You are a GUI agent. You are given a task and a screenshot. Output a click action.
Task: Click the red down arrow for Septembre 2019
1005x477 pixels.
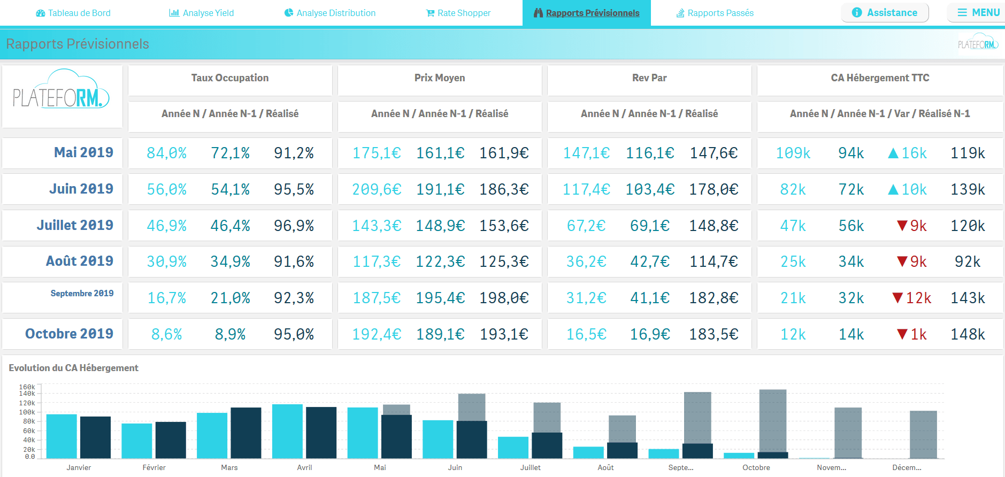(897, 298)
